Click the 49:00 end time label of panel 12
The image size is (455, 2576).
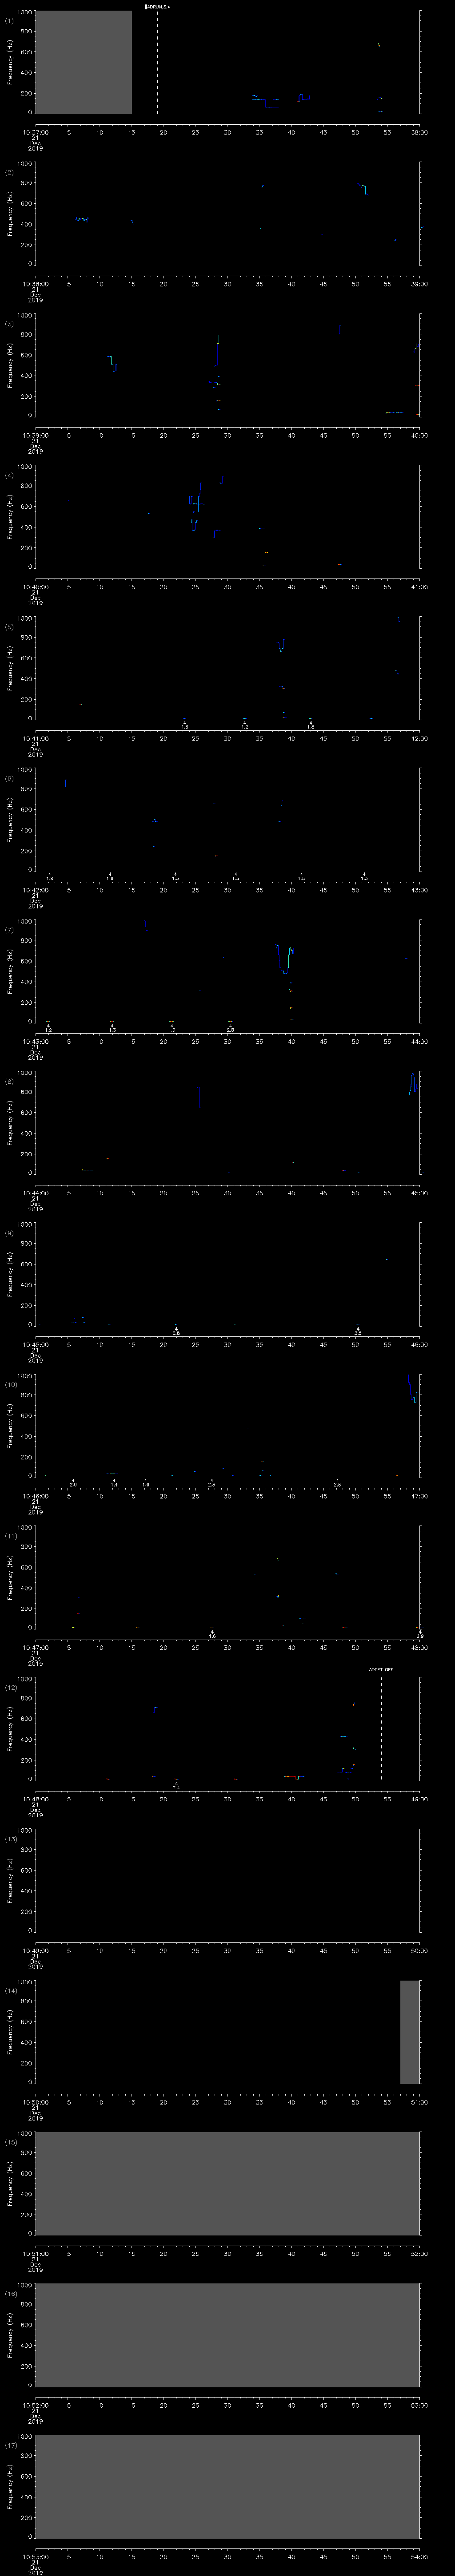tap(419, 1799)
